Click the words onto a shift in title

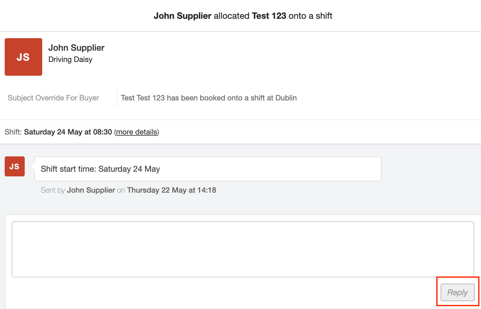tap(310, 16)
